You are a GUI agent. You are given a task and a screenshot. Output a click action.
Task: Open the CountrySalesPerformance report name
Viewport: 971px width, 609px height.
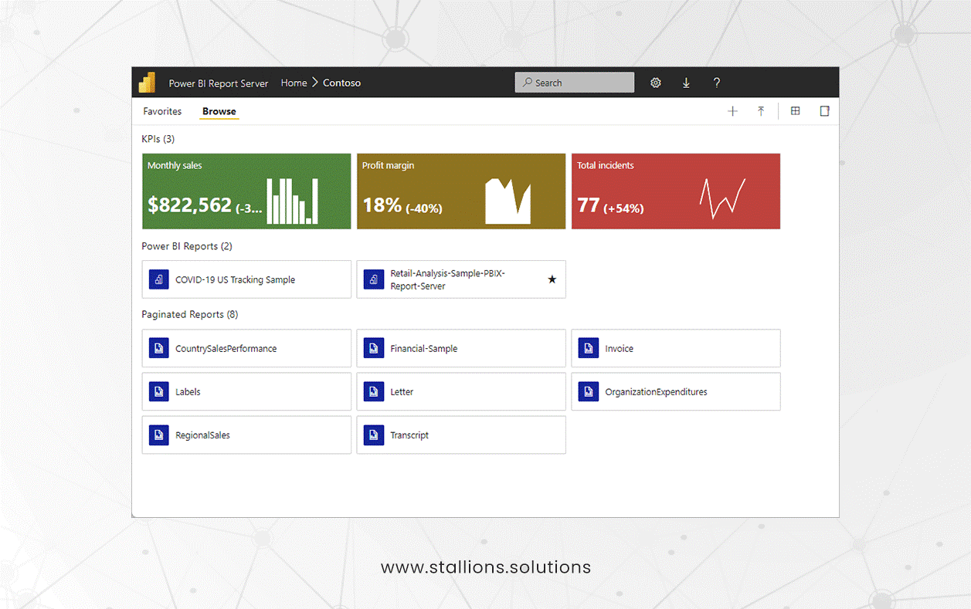(226, 349)
